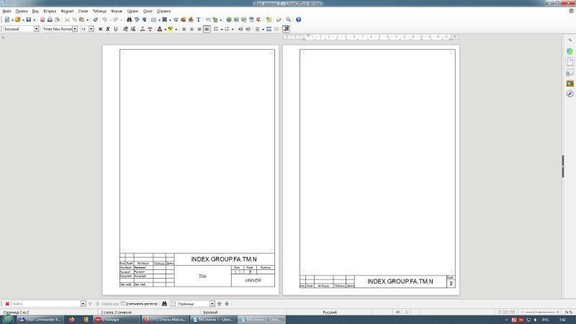Screen dimensions: 576x324
Task: Toggle Underline formatting
Action: (x=116, y=29)
